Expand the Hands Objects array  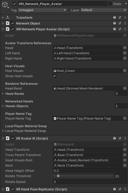(x=3, y=106)
